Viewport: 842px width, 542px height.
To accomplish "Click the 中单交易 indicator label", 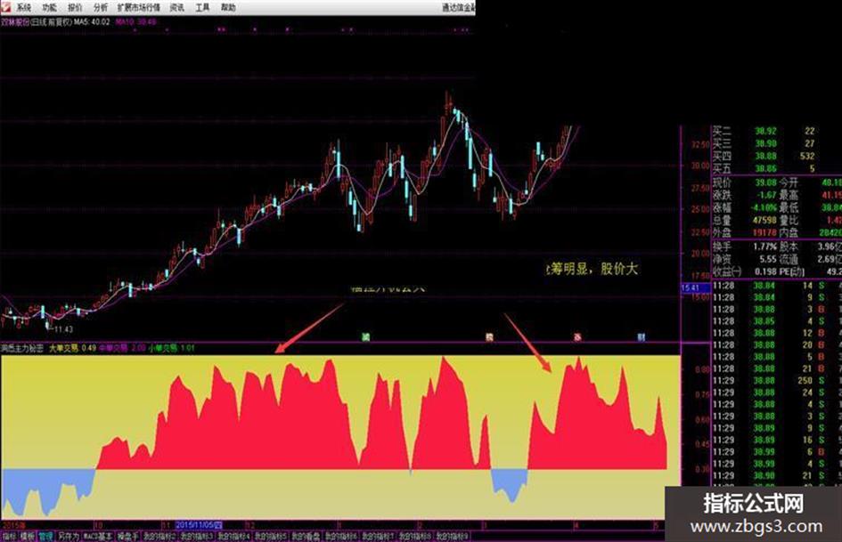I will (x=113, y=348).
